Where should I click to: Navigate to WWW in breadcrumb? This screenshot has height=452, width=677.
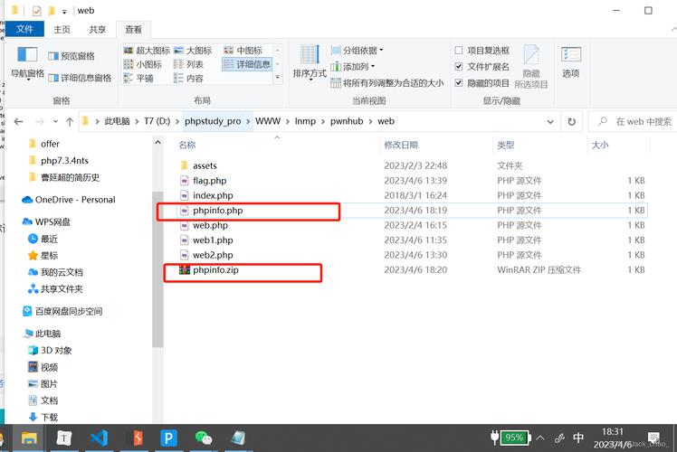(268, 121)
